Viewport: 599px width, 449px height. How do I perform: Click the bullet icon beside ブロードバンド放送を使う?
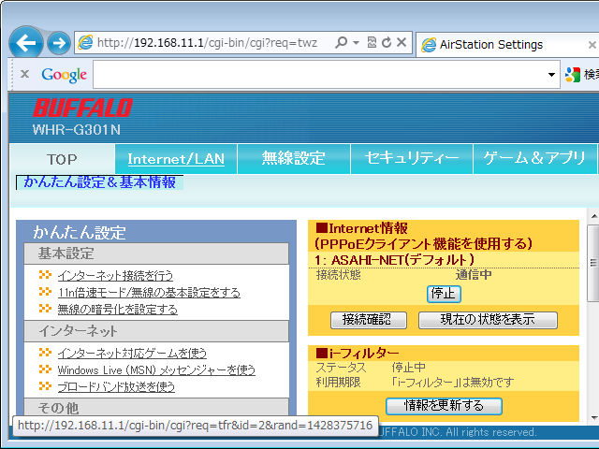coord(45,385)
